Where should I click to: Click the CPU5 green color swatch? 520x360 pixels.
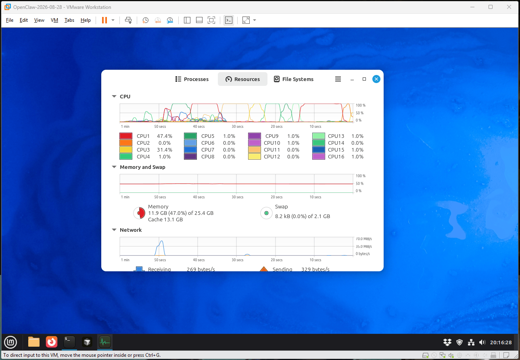[x=190, y=136]
